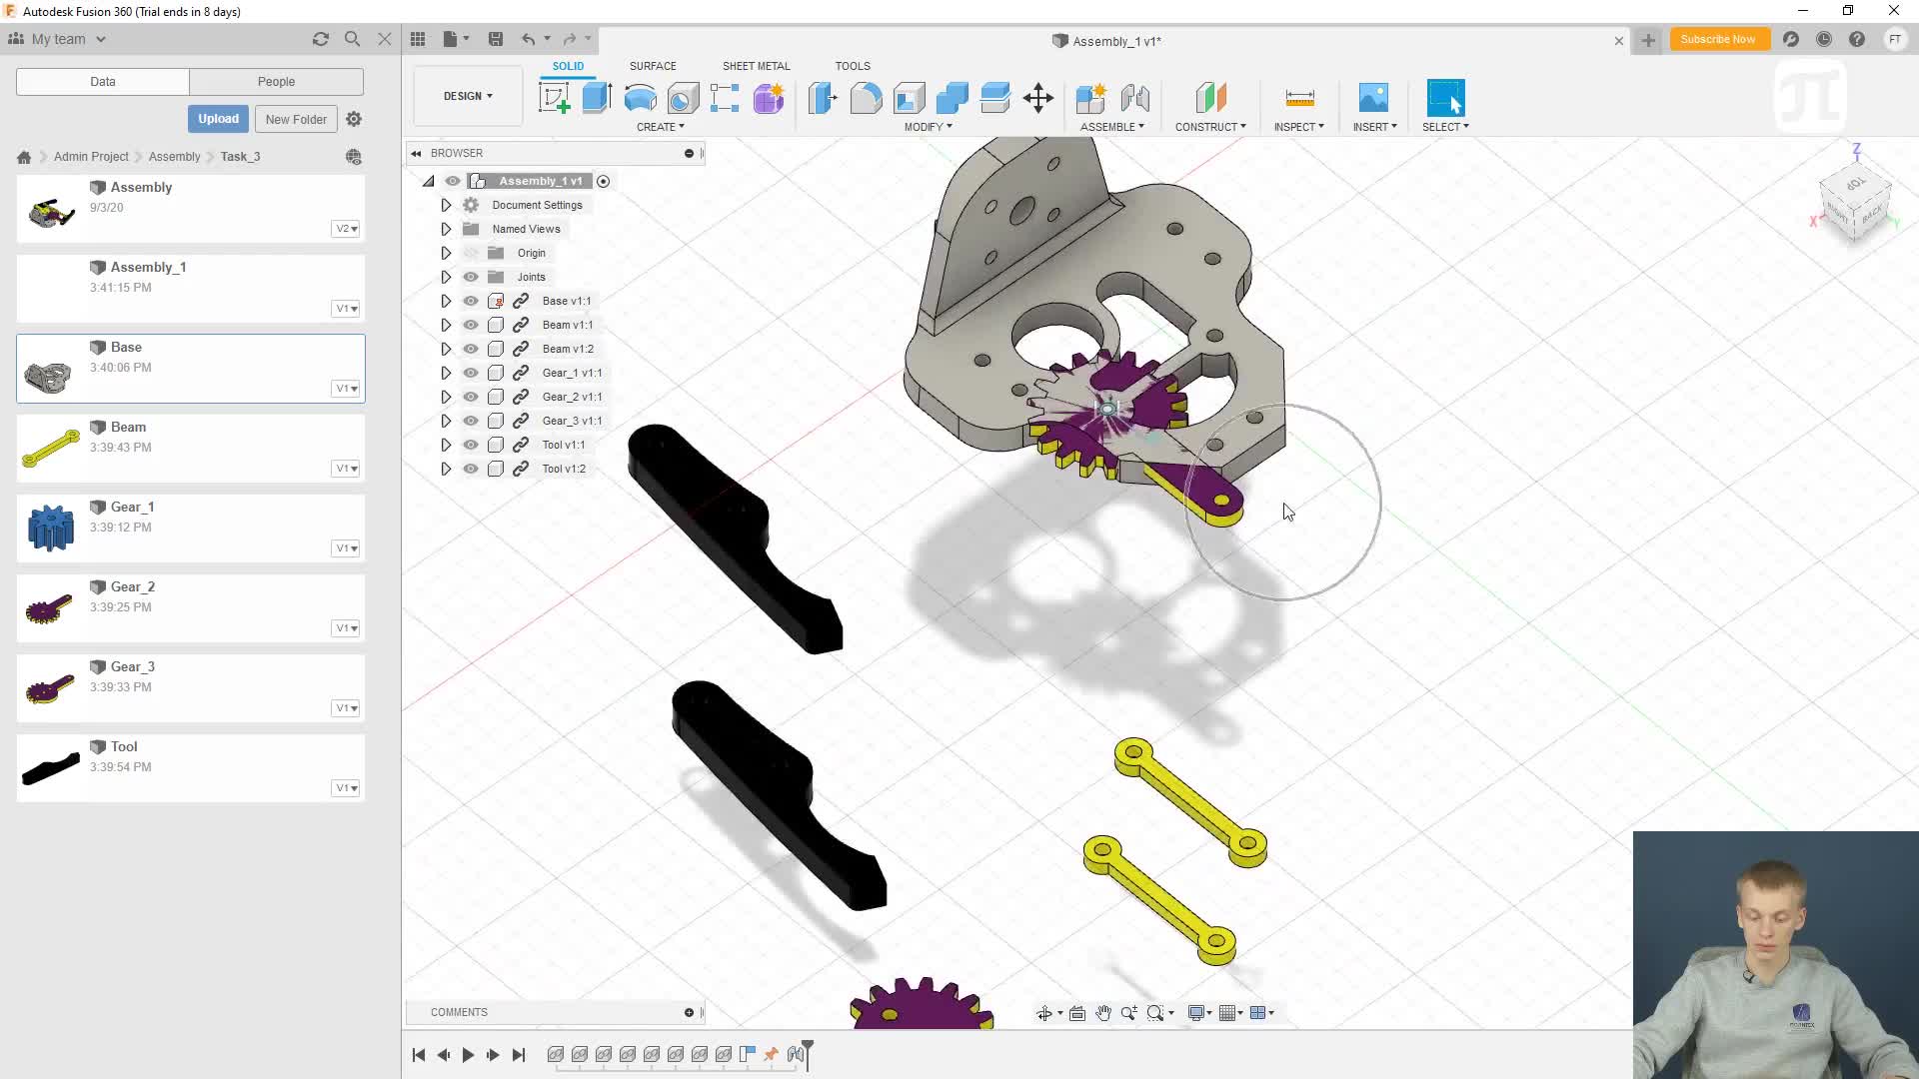
Task: Open the Gear_1 thumbnail file
Action: tap(51, 528)
